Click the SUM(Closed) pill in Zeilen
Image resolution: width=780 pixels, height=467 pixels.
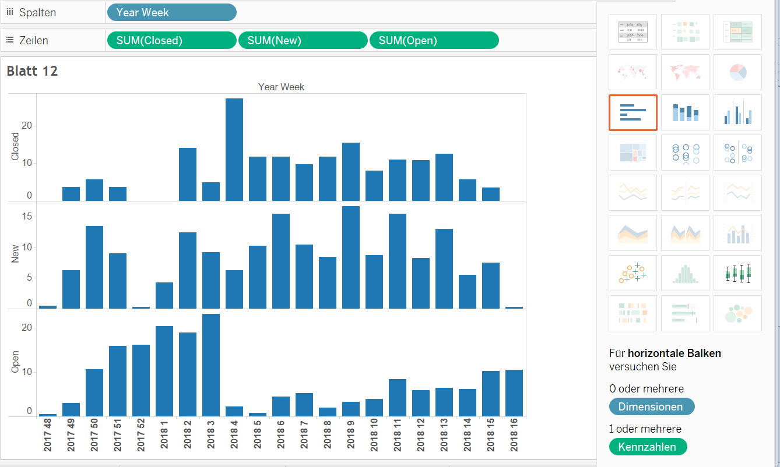tap(172, 40)
